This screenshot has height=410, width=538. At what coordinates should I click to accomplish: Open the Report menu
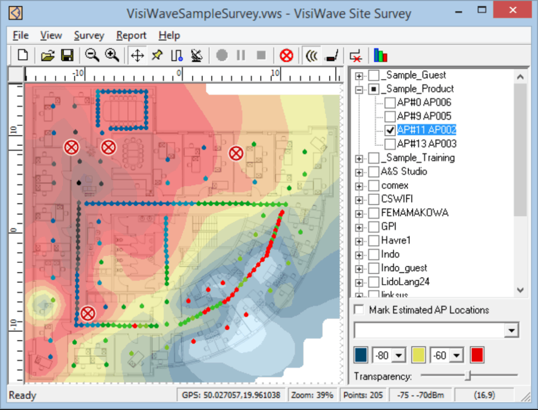[x=131, y=35]
